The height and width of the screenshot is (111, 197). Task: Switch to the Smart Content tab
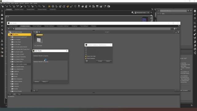pyautogui.click(x=13, y=26)
